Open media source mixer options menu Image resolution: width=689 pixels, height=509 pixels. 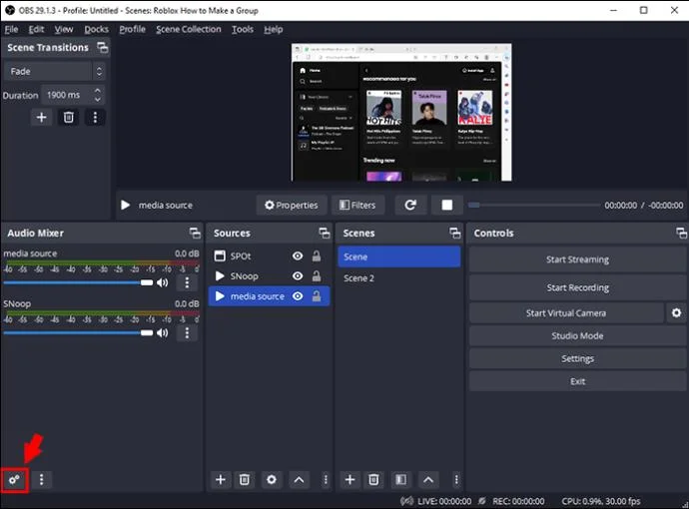click(187, 282)
